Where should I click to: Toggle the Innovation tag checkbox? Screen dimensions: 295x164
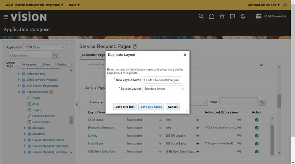pyautogui.click(x=19, y=65)
